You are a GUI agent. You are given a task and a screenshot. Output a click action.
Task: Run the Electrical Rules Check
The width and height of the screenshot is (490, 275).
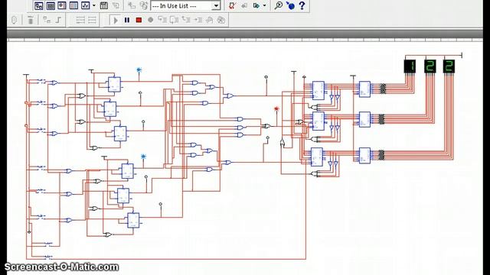coord(232,5)
